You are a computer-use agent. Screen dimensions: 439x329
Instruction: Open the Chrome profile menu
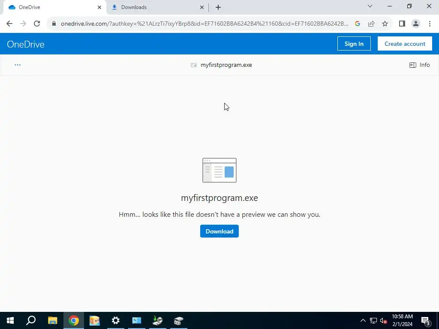click(x=416, y=24)
